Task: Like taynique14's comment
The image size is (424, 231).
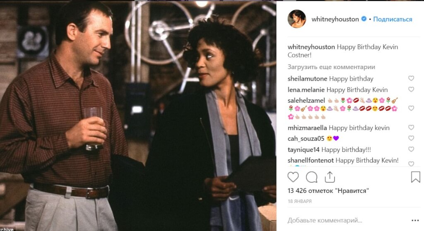Action: click(411, 149)
